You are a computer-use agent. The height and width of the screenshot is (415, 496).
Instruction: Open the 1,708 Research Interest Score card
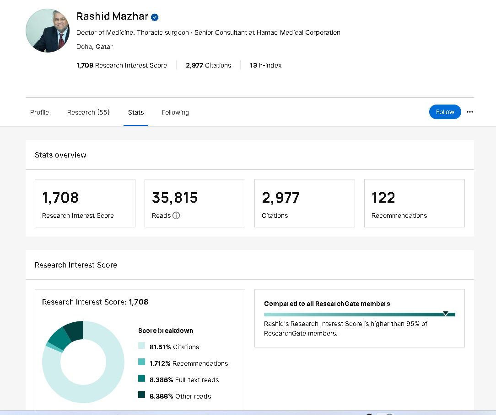[85, 203]
